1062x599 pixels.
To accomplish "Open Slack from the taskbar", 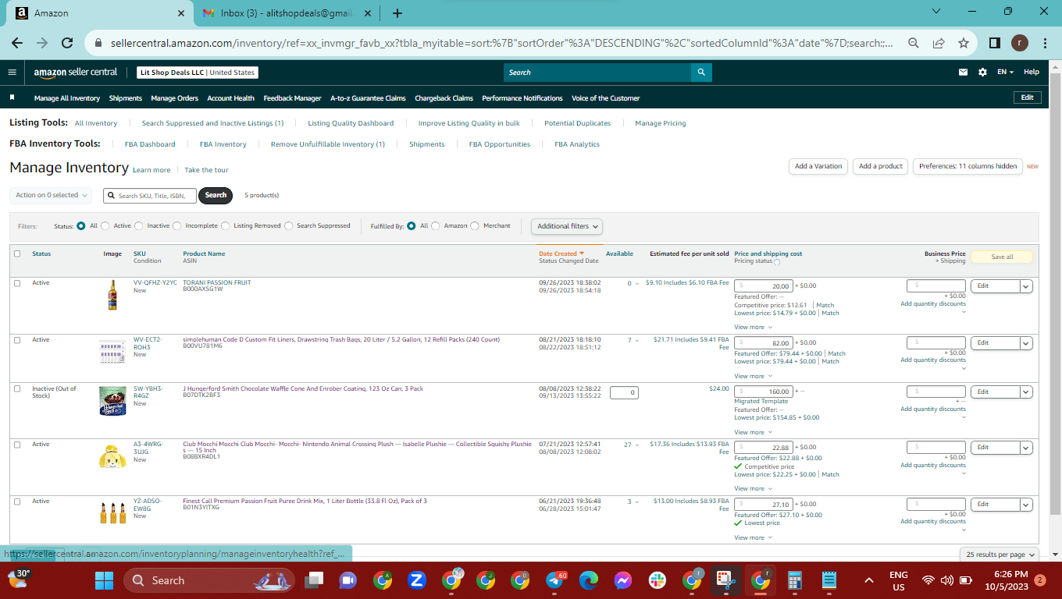I will 657,580.
